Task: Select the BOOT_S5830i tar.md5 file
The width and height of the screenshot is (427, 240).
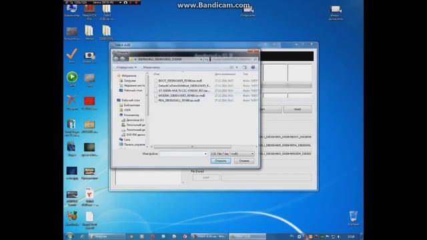Action: [180, 81]
